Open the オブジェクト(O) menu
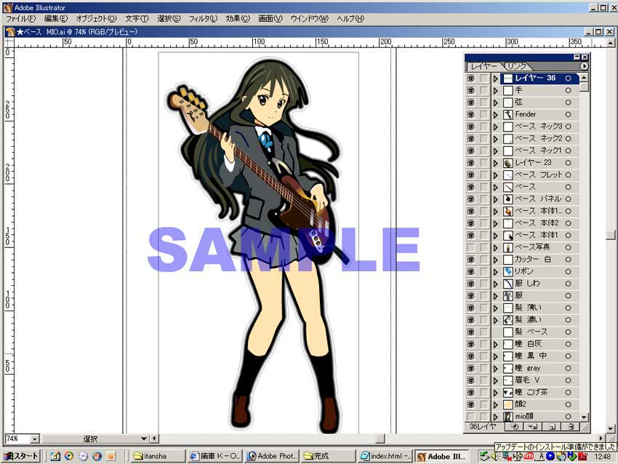 pyautogui.click(x=96, y=18)
